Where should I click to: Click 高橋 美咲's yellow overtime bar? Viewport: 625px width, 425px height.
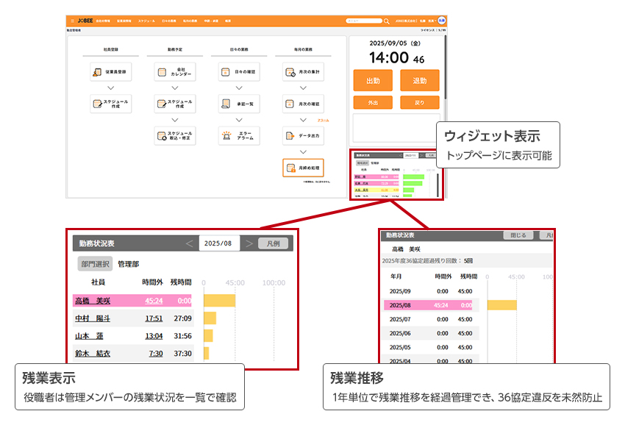point(219,301)
